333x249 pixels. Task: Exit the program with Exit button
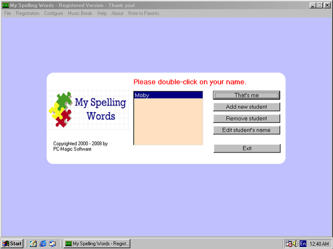pyautogui.click(x=247, y=148)
